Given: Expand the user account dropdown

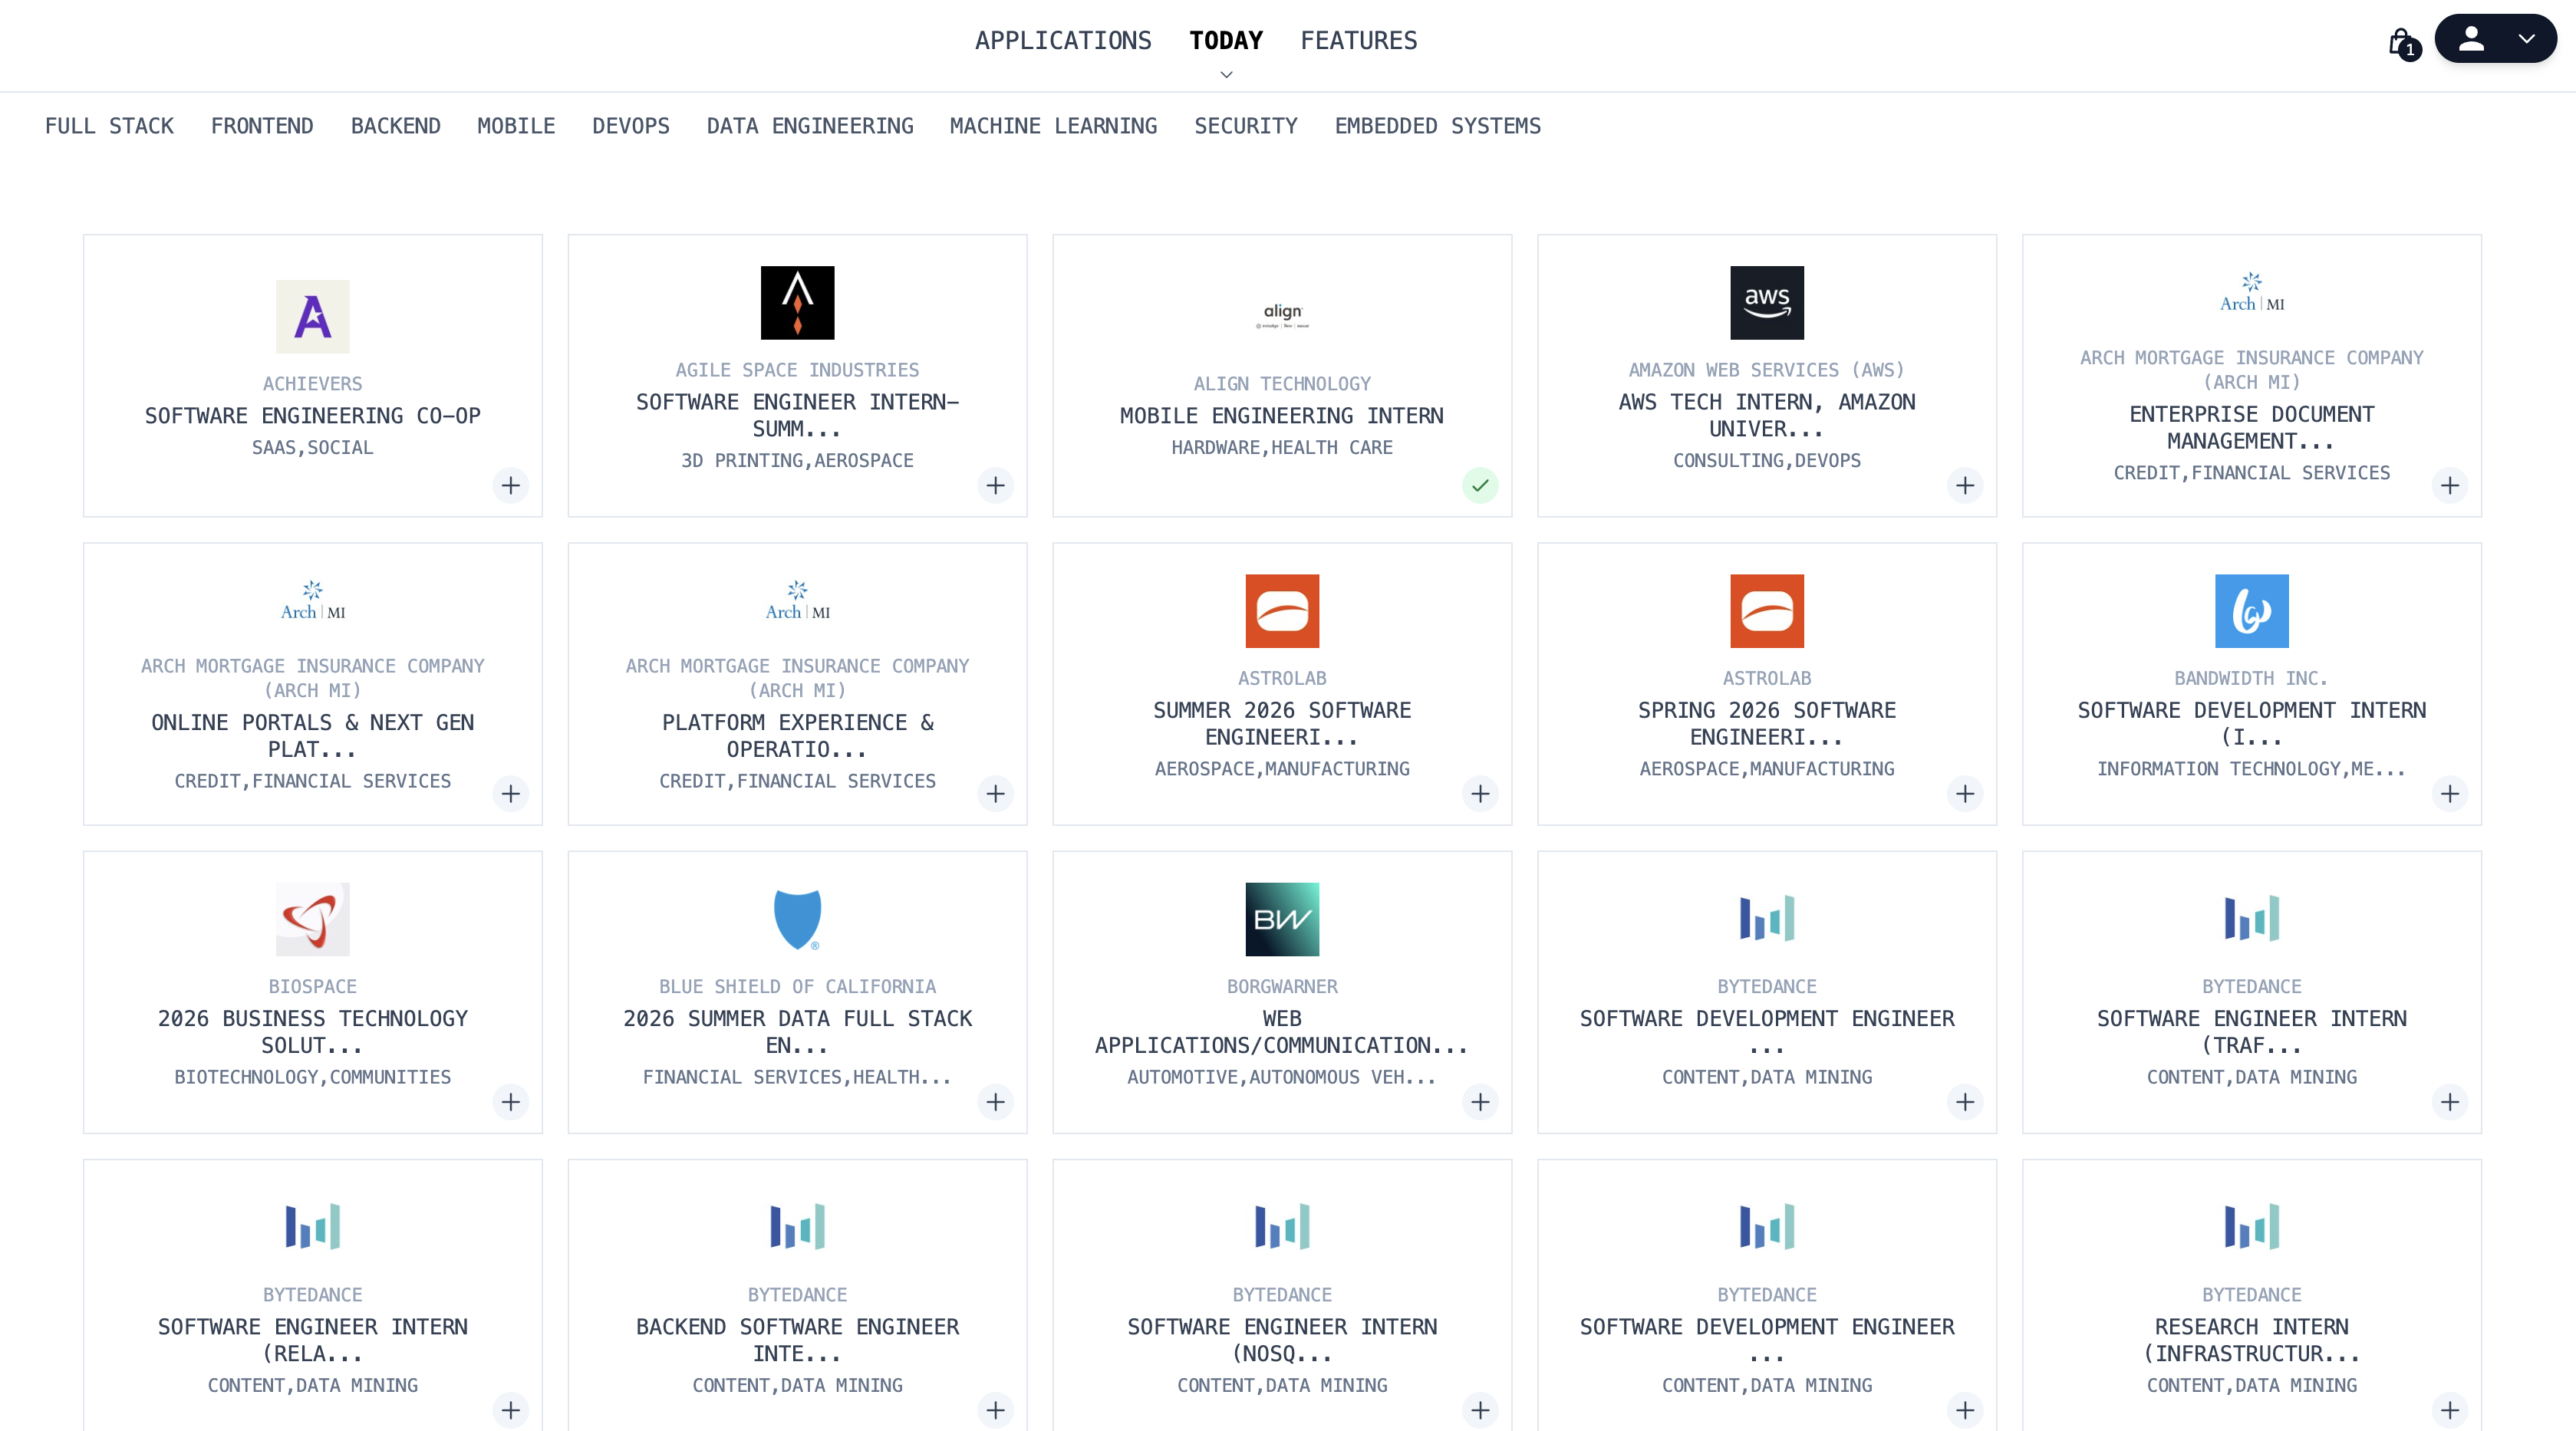Looking at the screenshot, I should click(x=2527, y=39).
